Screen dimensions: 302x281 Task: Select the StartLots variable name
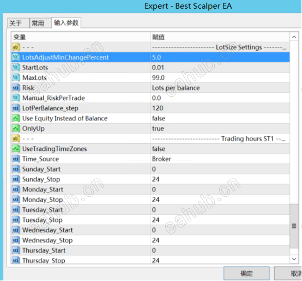(x=35, y=67)
